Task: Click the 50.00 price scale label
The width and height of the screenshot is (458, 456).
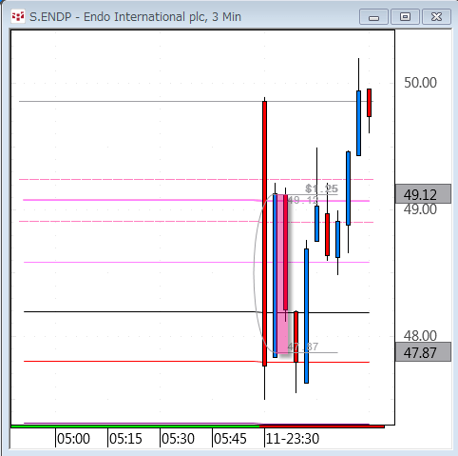Action: coord(420,83)
